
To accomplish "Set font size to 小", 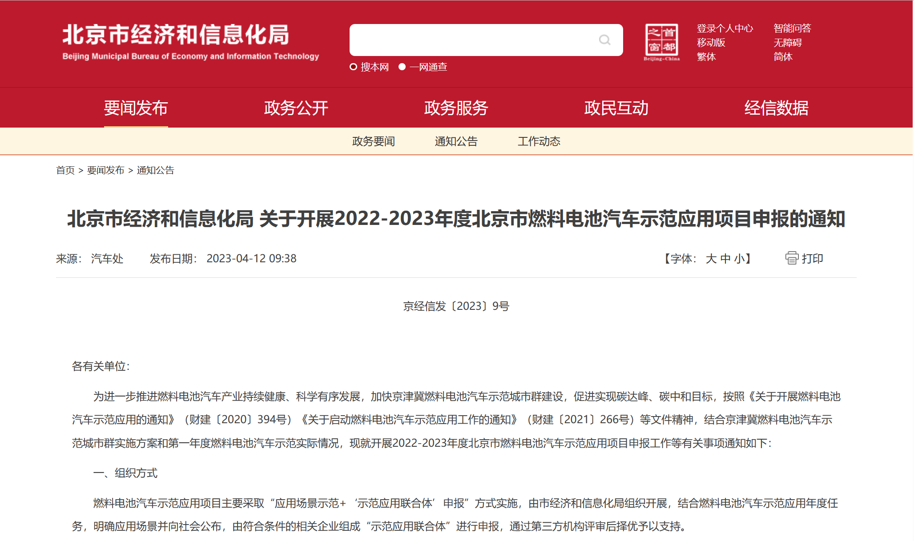I will click(x=739, y=259).
